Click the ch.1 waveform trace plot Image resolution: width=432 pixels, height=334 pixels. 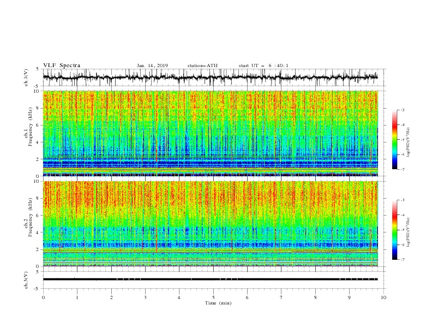point(210,77)
